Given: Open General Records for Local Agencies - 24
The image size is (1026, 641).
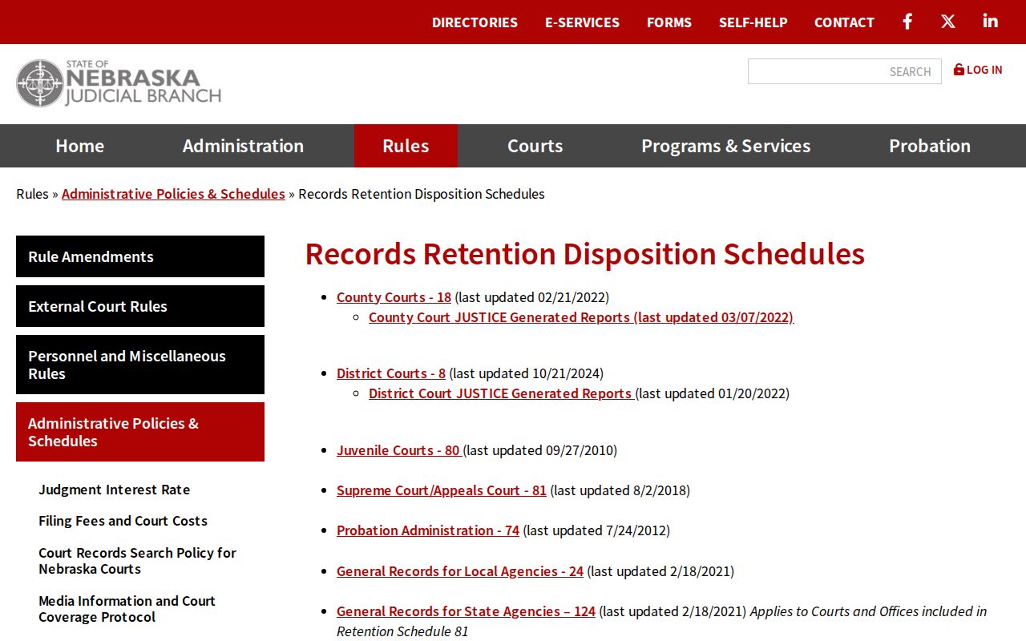Looking at the screenshot, I should [x=460, y=571].
